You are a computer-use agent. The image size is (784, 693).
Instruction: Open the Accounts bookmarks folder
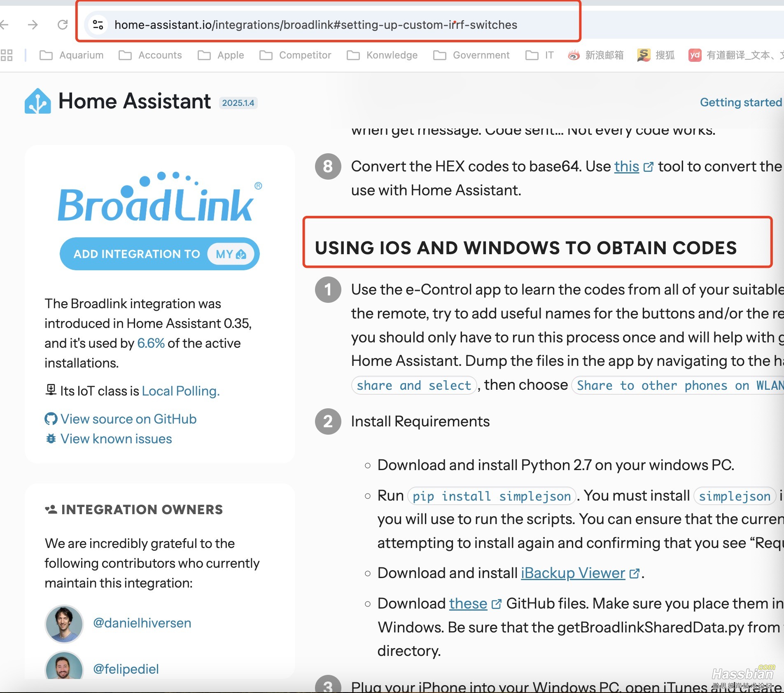click(x=150, y=55)
